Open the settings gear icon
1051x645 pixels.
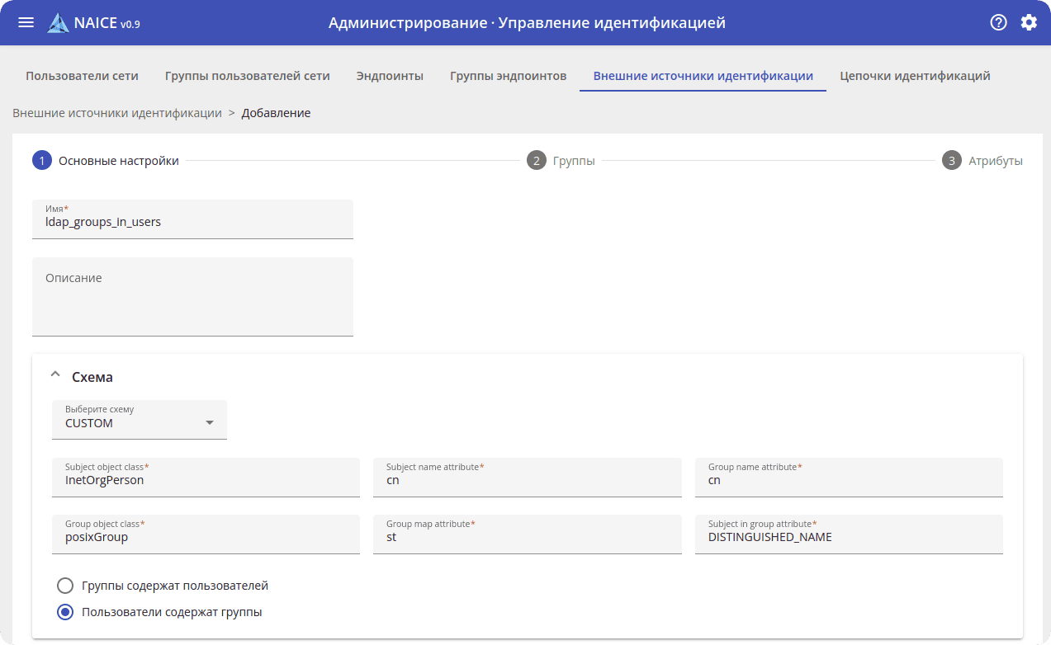click(x=1029, y=22)
